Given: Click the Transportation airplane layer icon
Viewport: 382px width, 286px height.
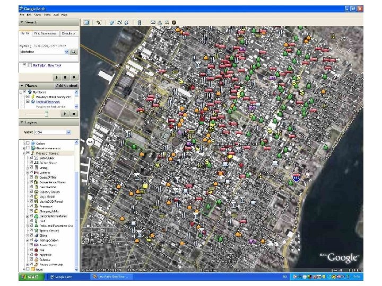Looking at the screenshot, I should pos(36,240).
